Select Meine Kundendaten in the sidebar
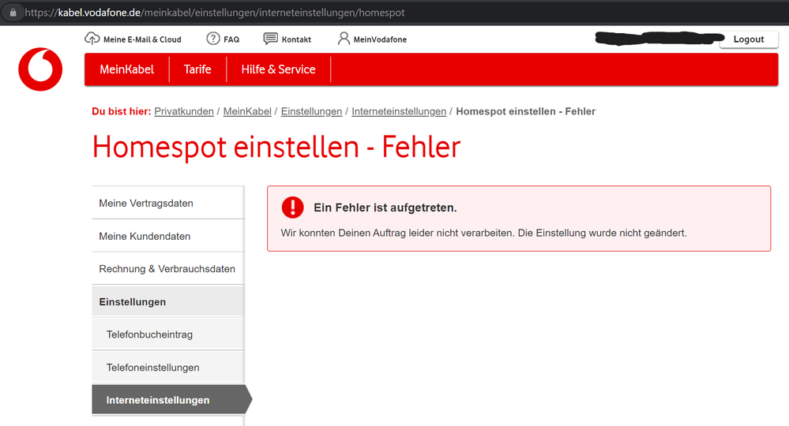Image resolution: width=789 pixels, height=426 pixels. [168, 236]
